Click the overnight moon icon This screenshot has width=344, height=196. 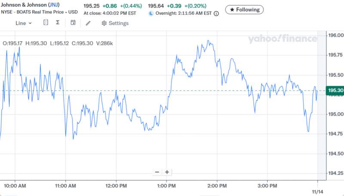[x=151, y=14]
